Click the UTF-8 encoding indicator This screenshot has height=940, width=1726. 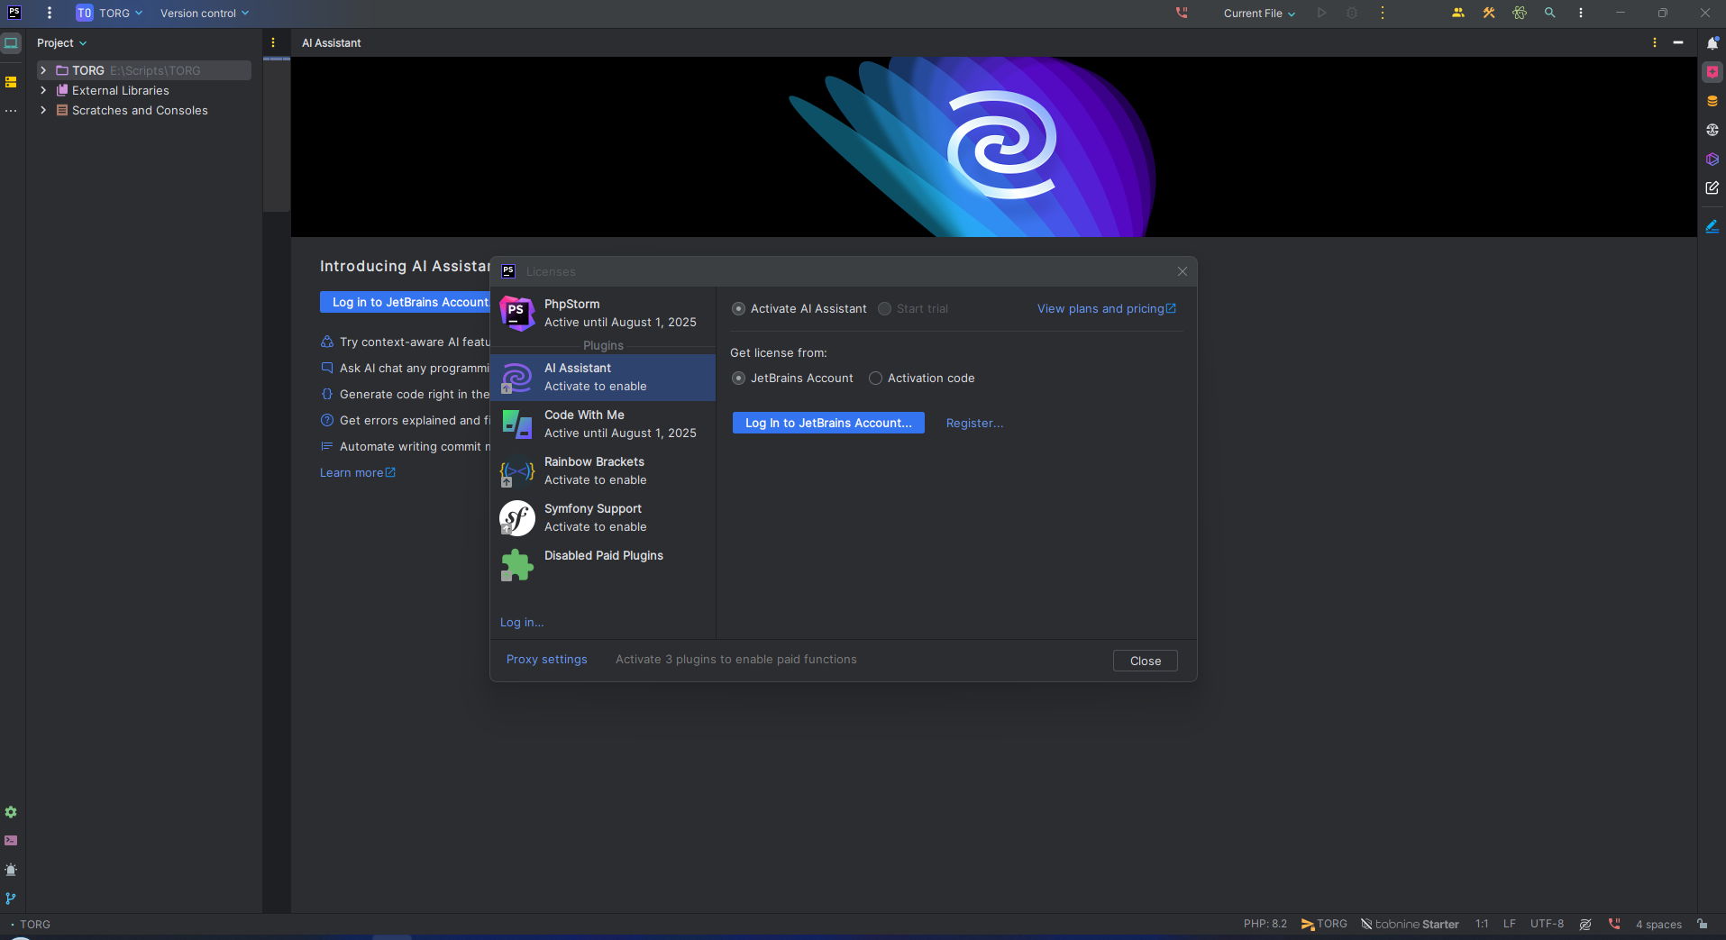pos(1547,924)
